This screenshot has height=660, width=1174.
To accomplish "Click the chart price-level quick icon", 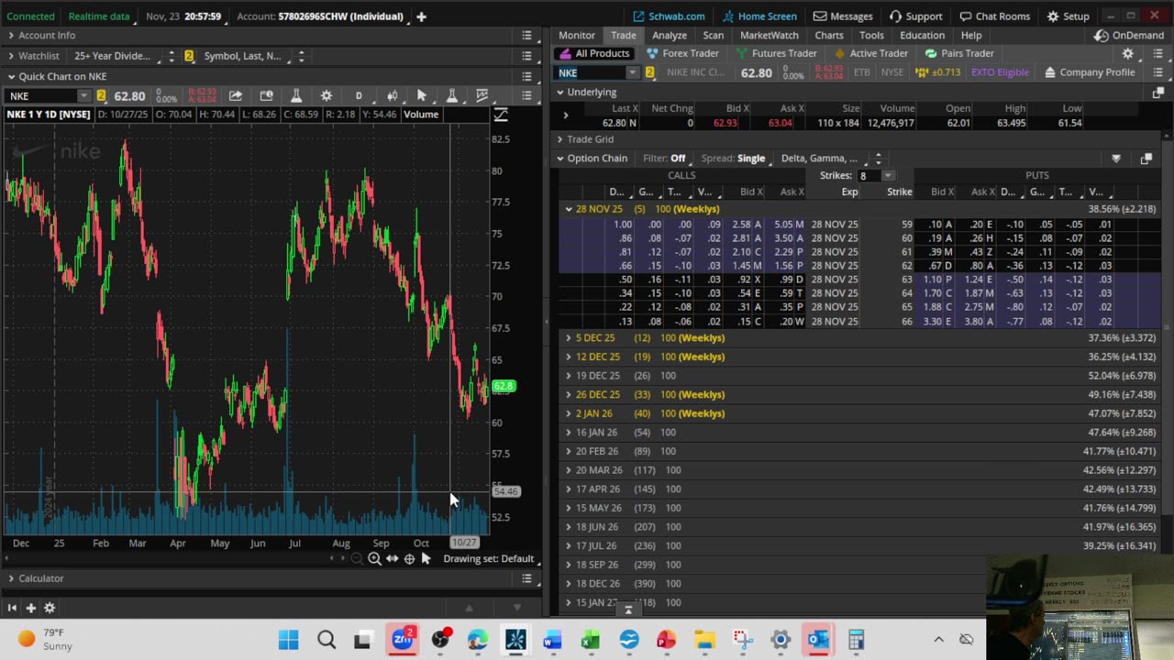I will click(482, 95).
